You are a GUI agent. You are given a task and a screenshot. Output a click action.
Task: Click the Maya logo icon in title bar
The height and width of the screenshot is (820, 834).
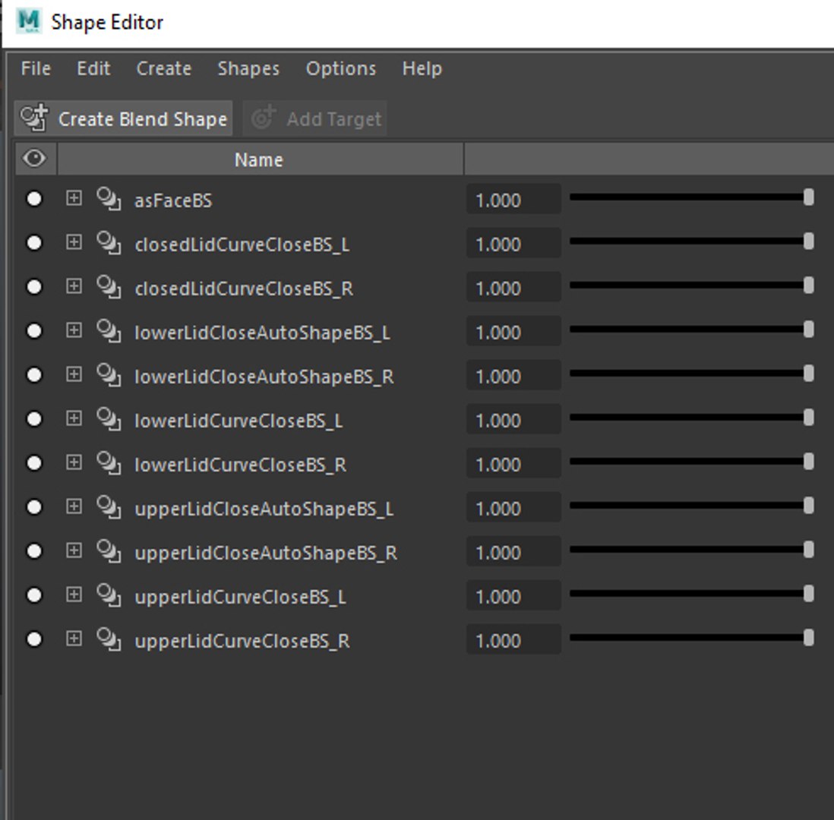click(28, 20)
